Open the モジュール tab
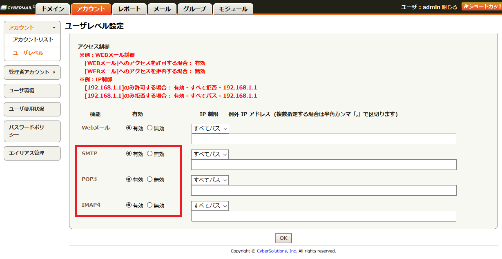This screenshot has height=259, width=502. [x=233, y=9]
